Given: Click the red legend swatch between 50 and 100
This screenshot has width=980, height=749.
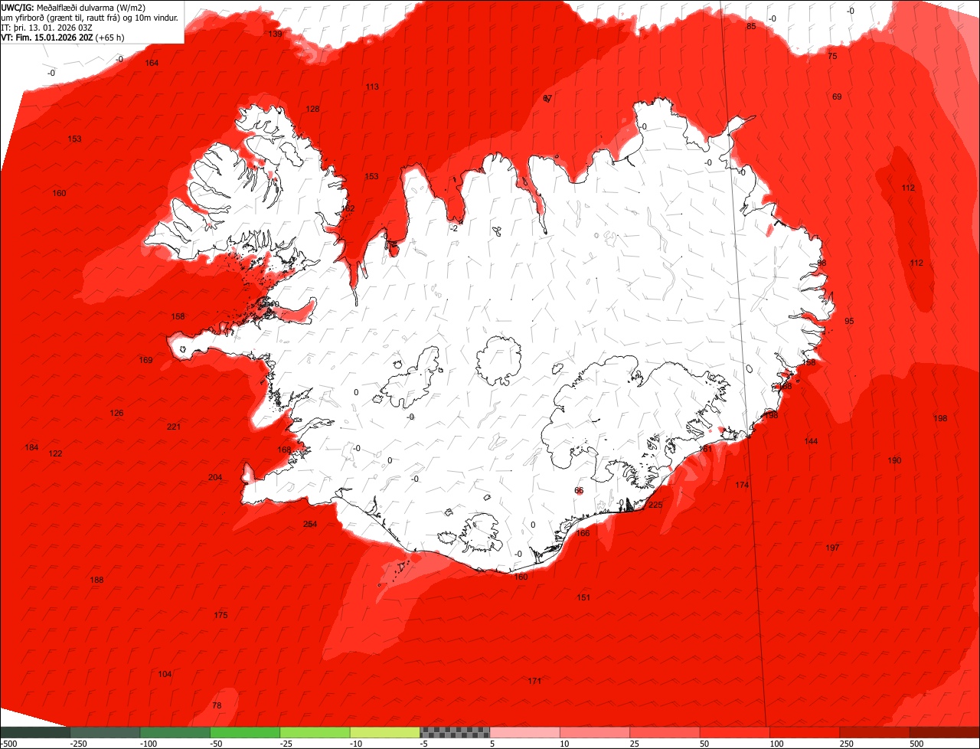Looking at the screenshot, I should click(x=734, y=732).
